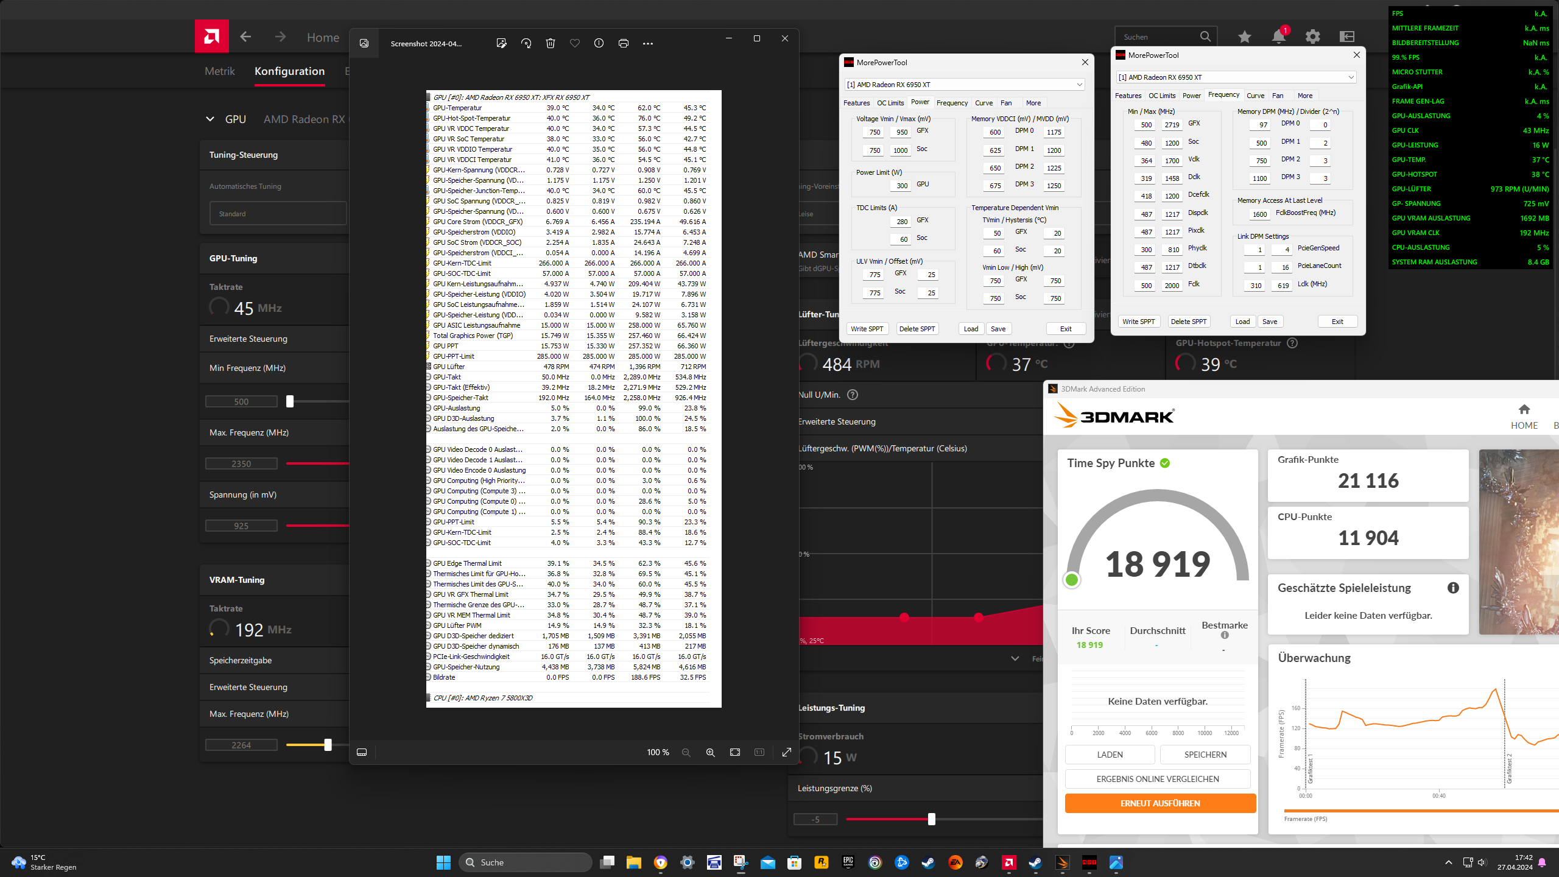The height and width of the screenshot is (877, 1559).
Task: Open AMD Software settings gear
Action: 1312,37
